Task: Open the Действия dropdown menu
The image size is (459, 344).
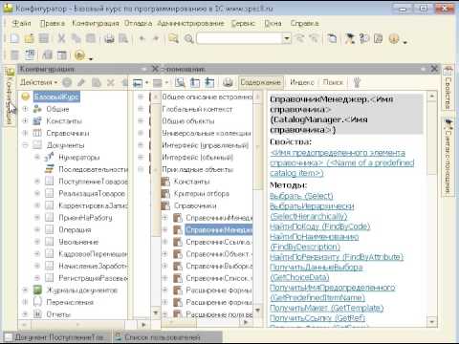Action: [x=39, y=82]
